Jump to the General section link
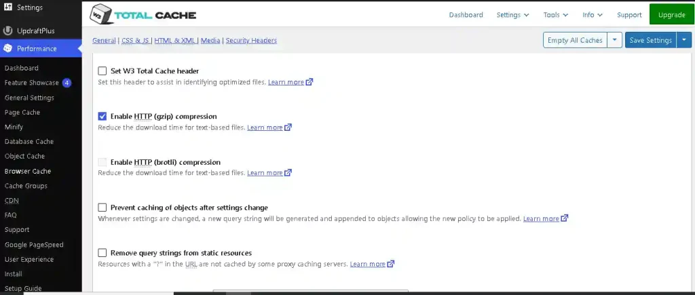The height and width of the screenshot is (295, 695). [x=104, y=40]
